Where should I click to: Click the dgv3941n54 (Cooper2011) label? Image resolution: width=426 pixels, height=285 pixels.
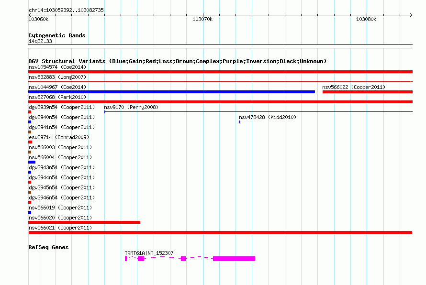(x=62, y=127)
